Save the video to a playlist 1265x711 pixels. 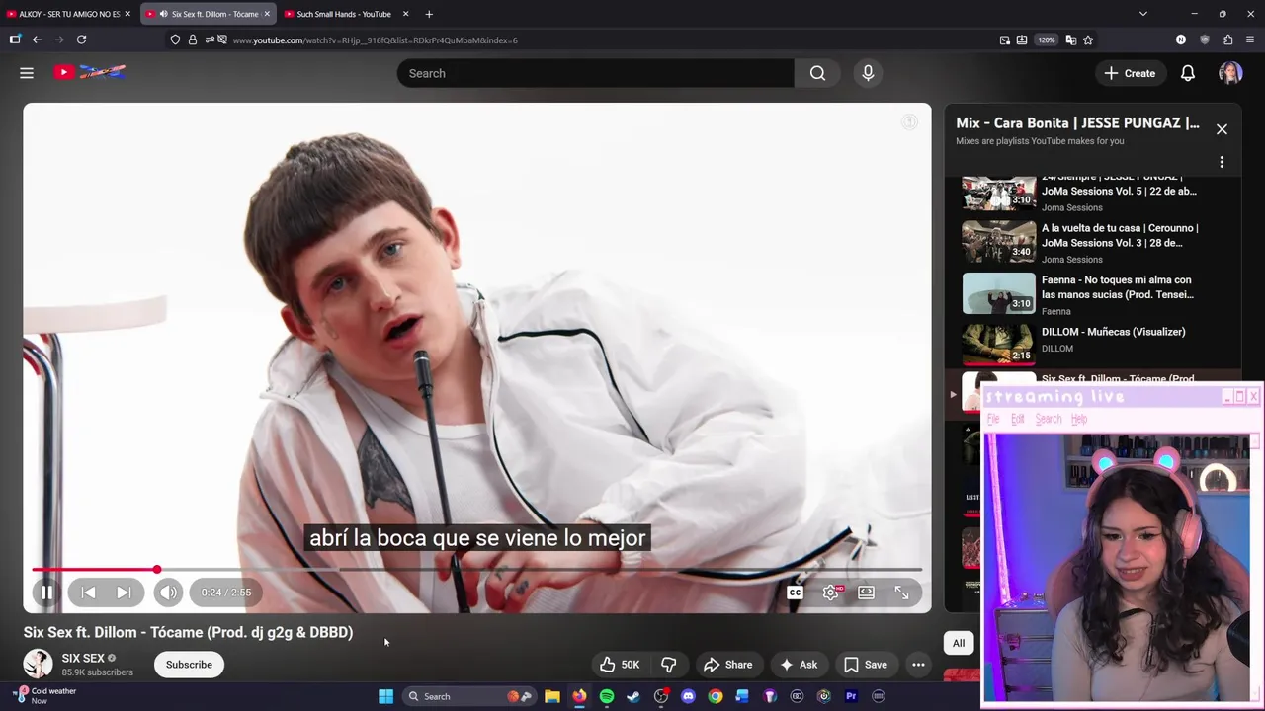(x=866, y=665)
